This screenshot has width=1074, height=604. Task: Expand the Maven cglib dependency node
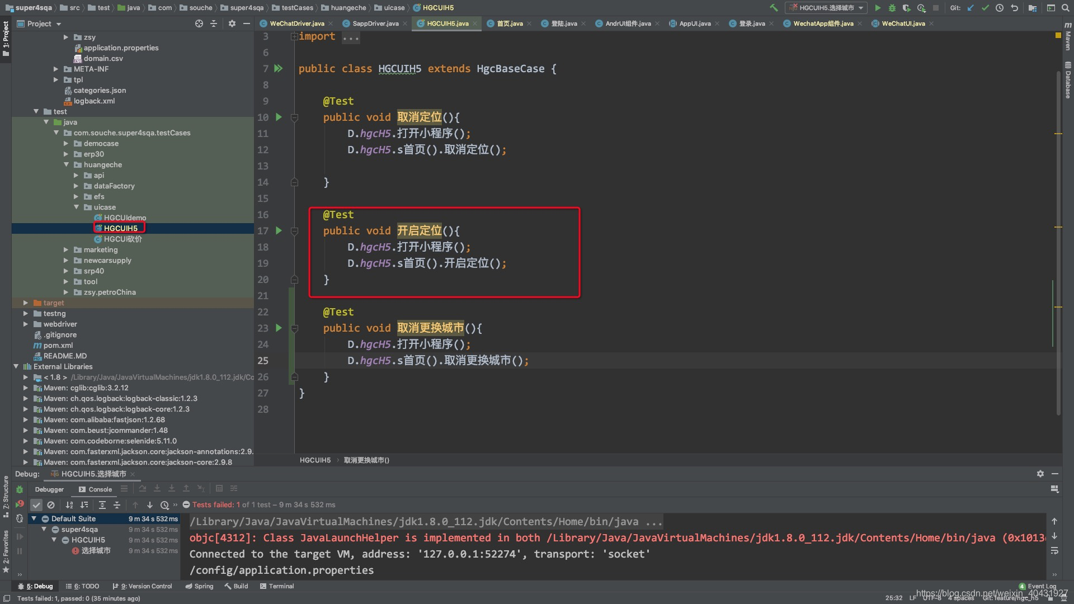click(x=26, y=387)
